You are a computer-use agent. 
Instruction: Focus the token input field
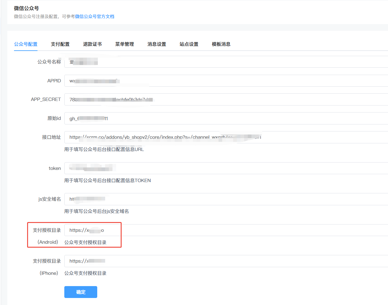coord(226,168)
